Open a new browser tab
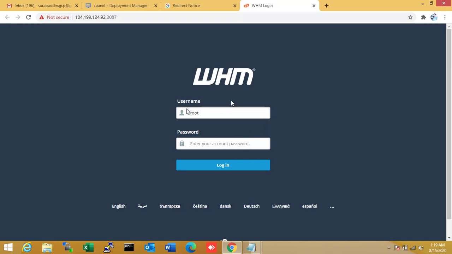Viewport: 452px width, 254px height. tap(327, 6)
